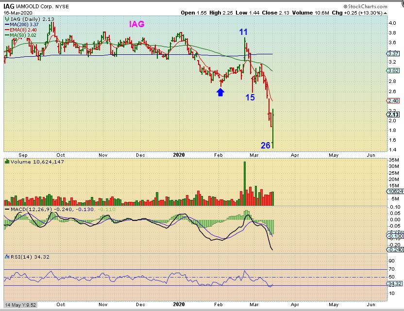
Task: Click the 3.37 price tag on axis
Action: (393, 53)
